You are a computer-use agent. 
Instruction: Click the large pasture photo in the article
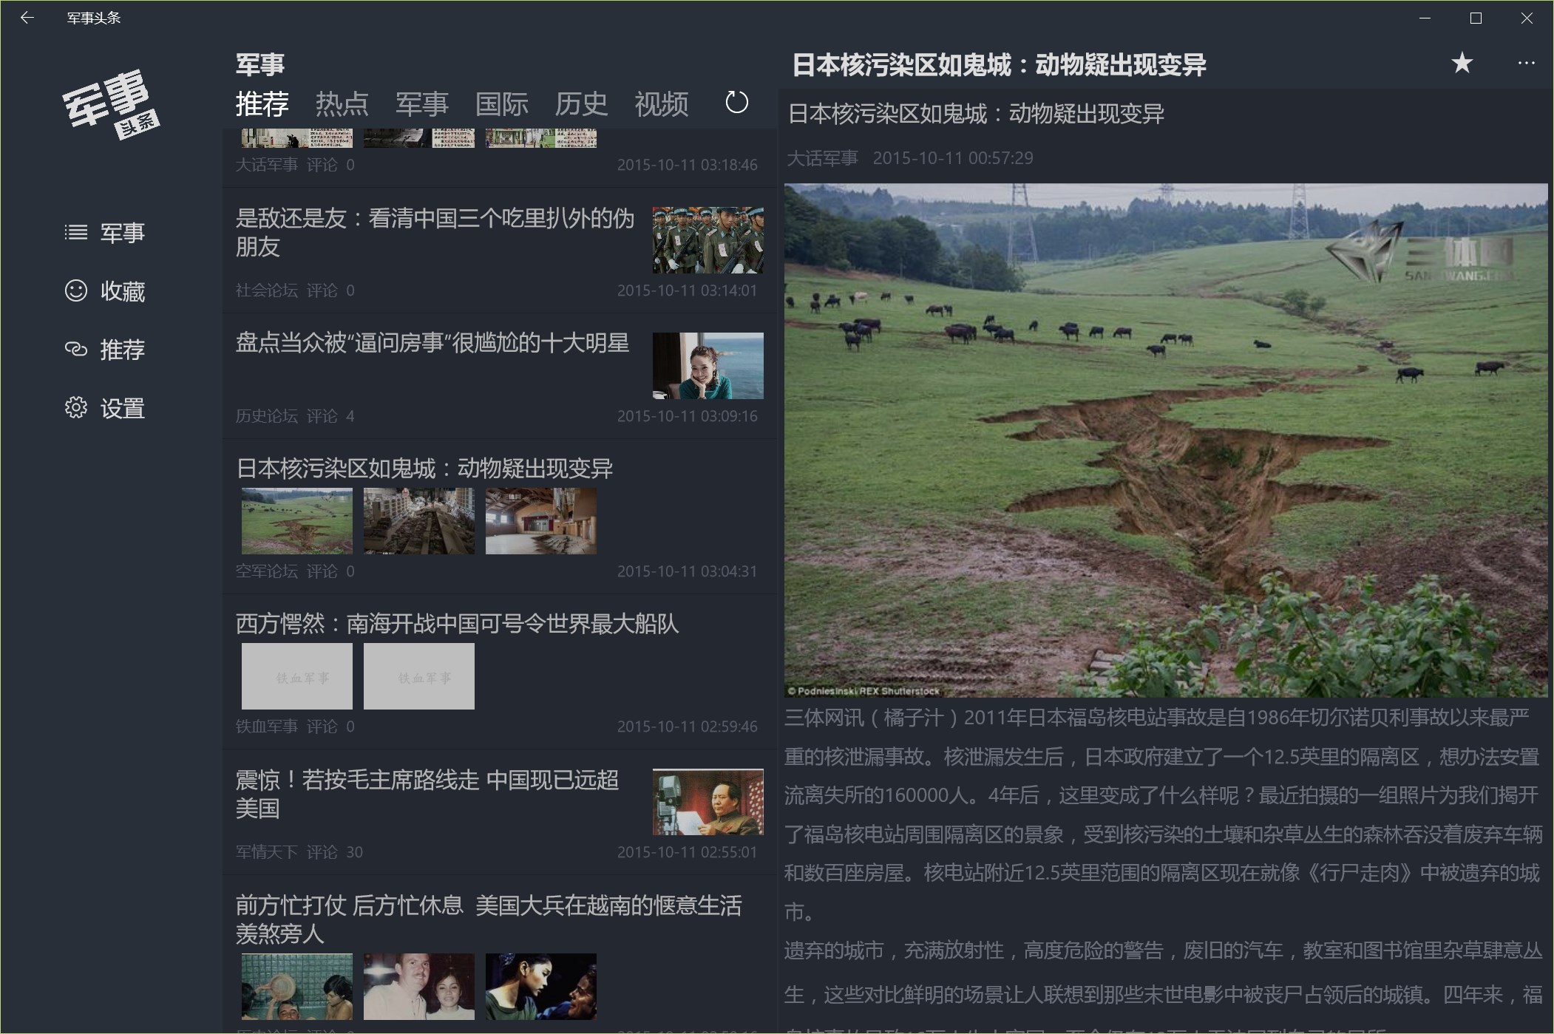coord(1165,440)
